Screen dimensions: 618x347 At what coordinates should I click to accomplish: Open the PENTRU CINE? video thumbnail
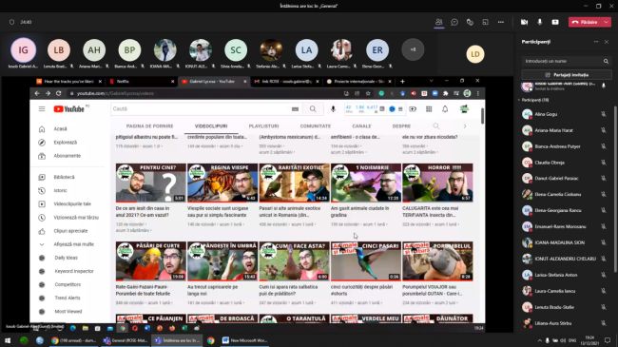coord(150,183)
